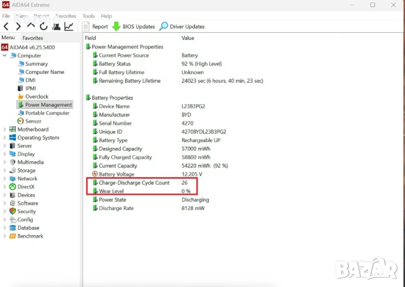Click the up-level arrow toolbar icon
The height and width of the screenshot is (287, 405).
[31, 25]
